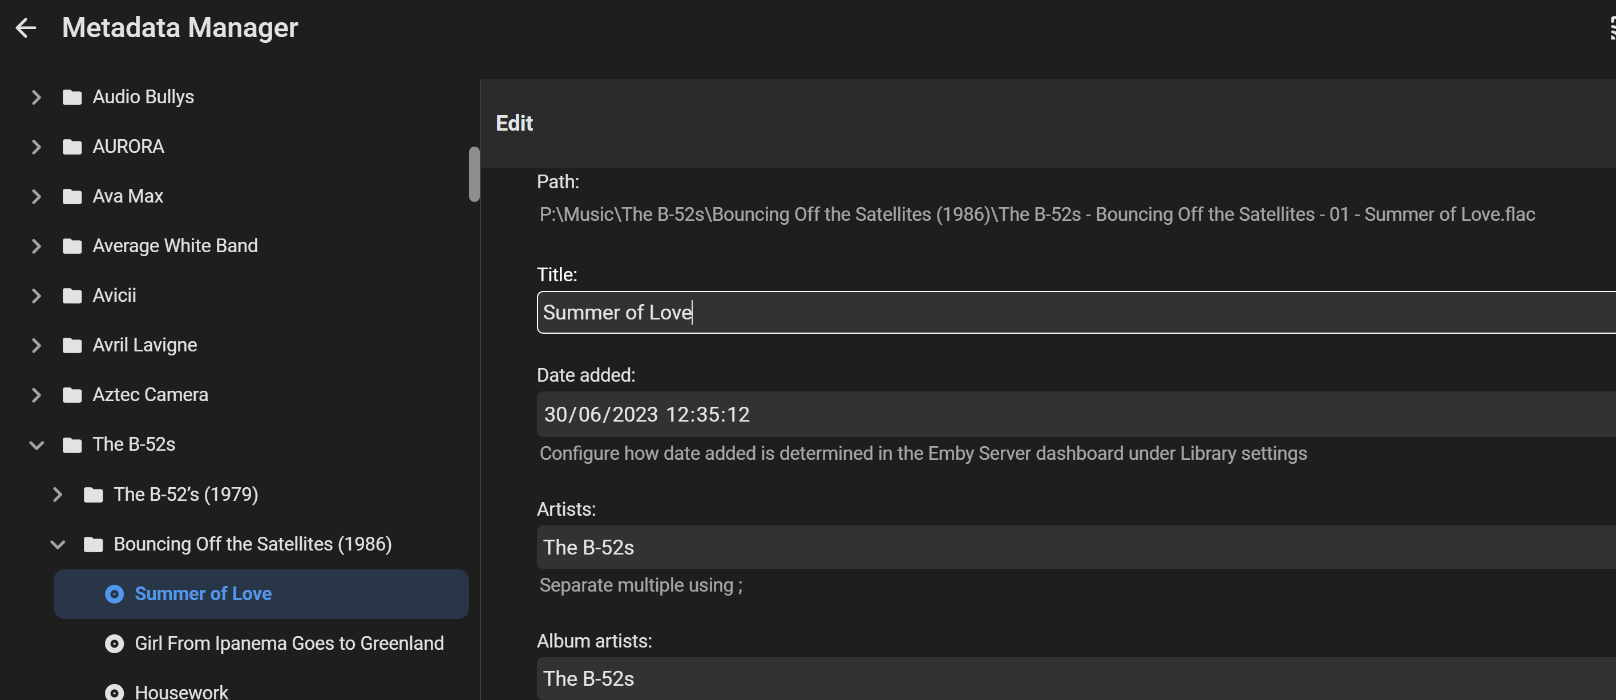Expand the Average White Band folder

tap(37, 246)
